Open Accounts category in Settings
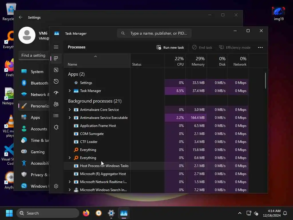This screenshot has height=220, width=293. point(34,129)
